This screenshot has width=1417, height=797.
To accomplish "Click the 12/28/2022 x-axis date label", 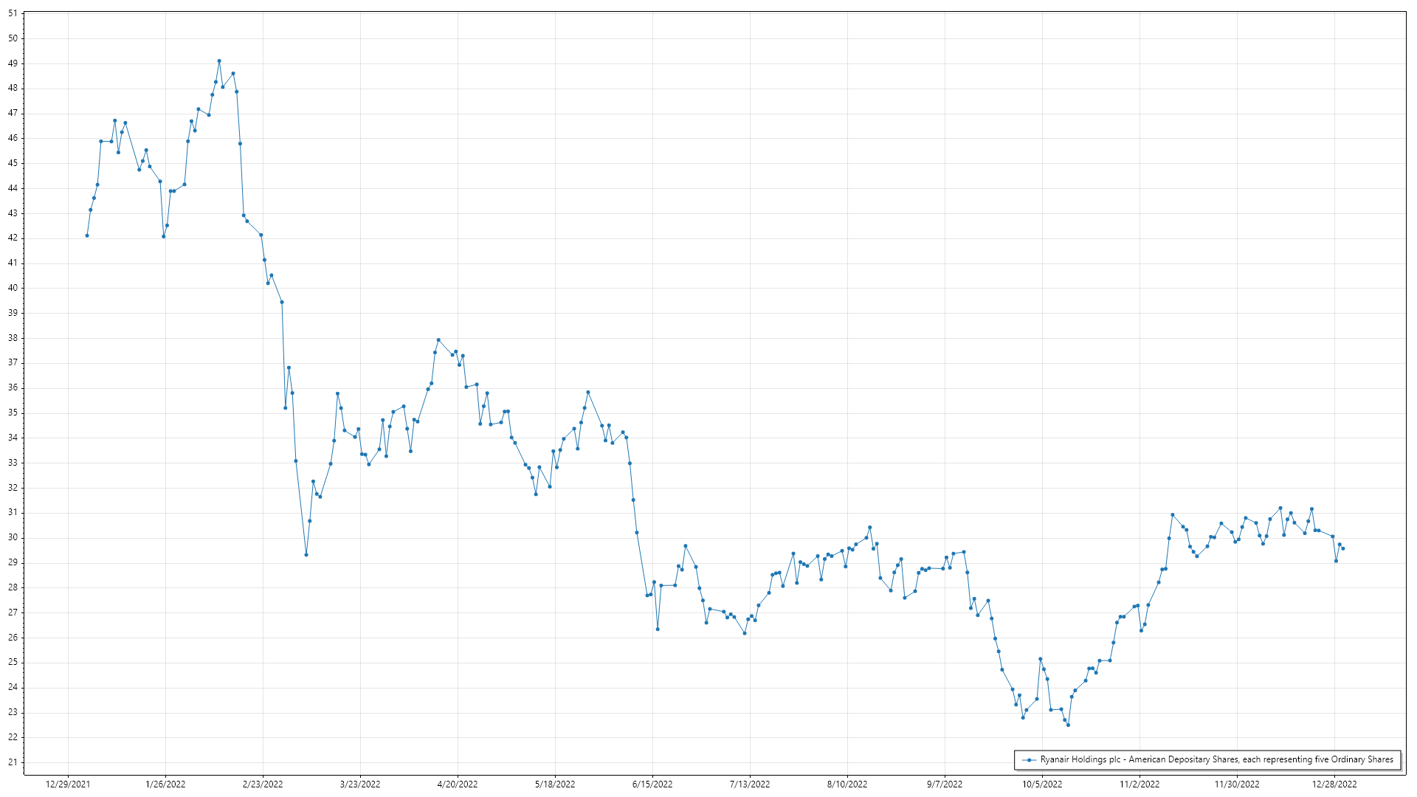I will 1334,784.
